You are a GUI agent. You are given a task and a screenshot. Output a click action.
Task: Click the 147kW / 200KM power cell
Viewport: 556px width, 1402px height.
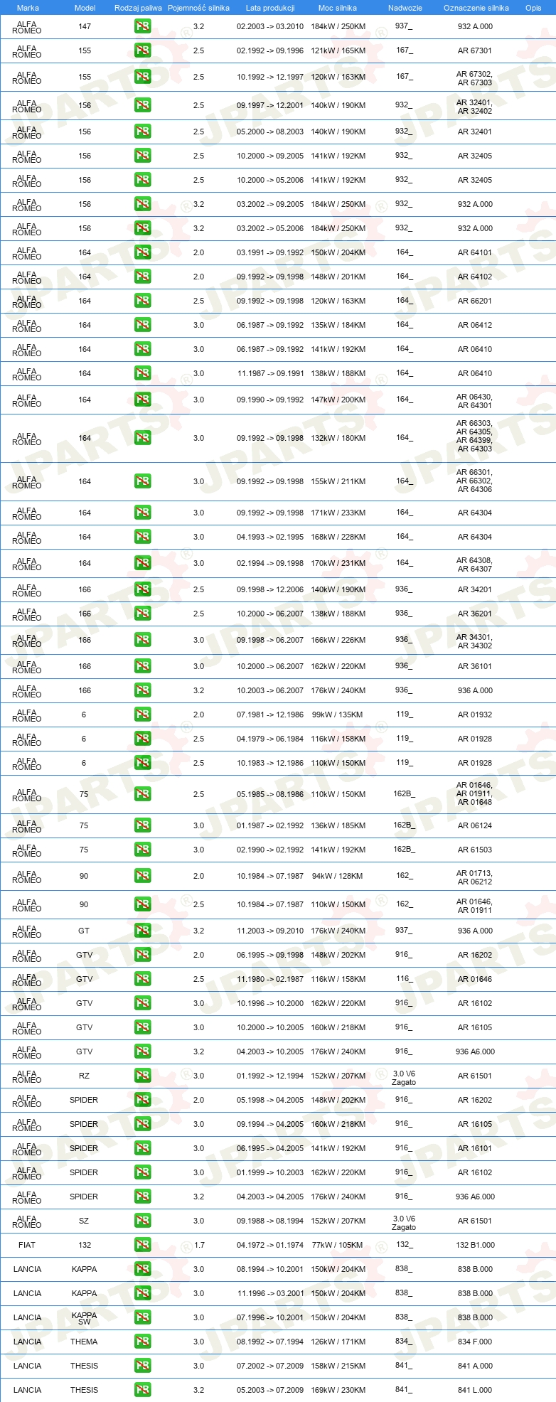coord(338,400)
